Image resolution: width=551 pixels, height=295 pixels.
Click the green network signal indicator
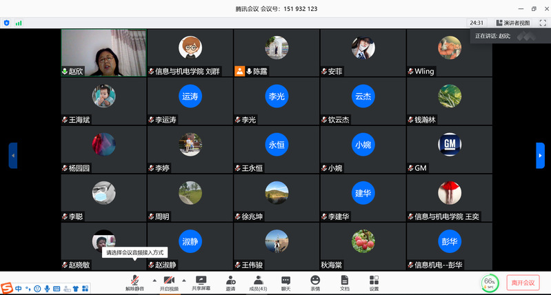point(19,23)
